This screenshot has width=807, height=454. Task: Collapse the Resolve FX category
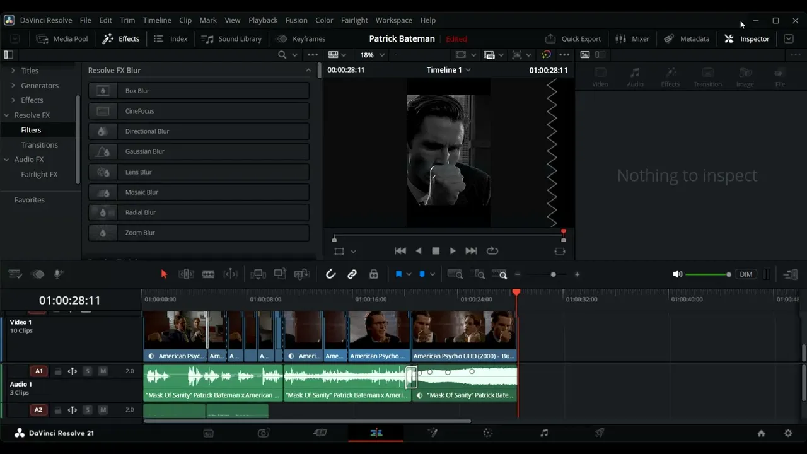7,115
